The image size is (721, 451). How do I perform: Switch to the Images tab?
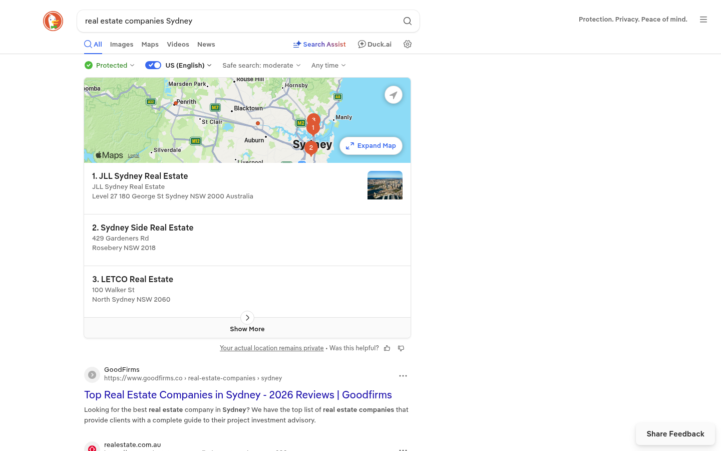pos(122,44)
